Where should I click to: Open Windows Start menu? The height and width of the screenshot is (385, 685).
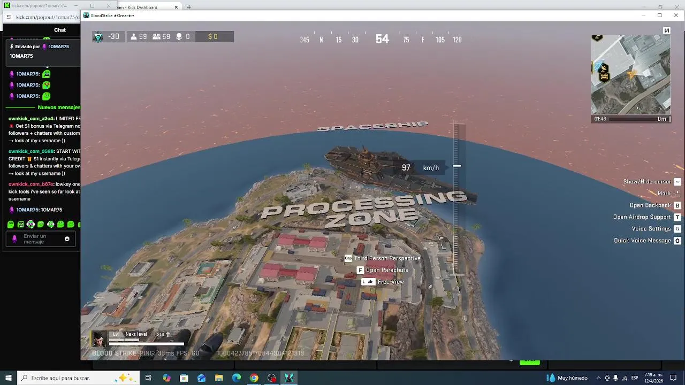[9, 378]
